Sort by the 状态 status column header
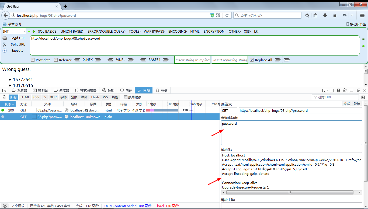Image resolution: width=368 pixels, height=209 pixels. tap(8, 104)
